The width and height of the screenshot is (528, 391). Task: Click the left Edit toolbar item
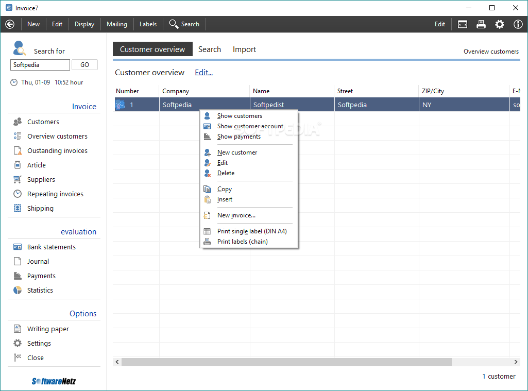coord(57,24)
